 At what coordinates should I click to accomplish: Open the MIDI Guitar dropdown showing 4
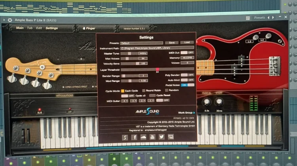pos(125,101)
